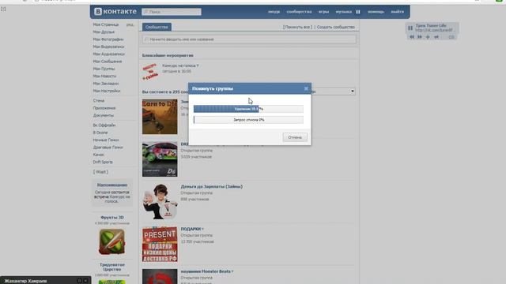This screenshot has width=506, height=284.
Task: Open the green drift car group thumbnail
Action: pos(160,159)
